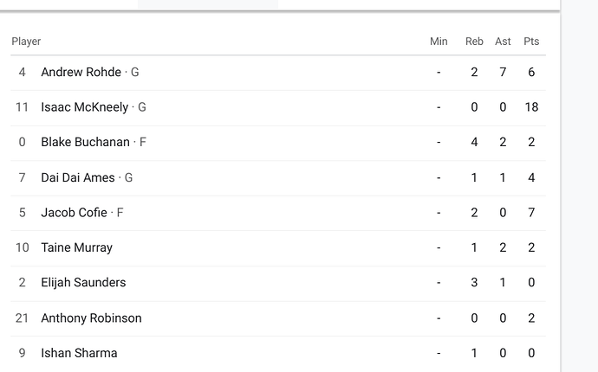This screenshot has width=598, height=372.
Task: Click the Reb column header
Action: [x=474, y=42]
